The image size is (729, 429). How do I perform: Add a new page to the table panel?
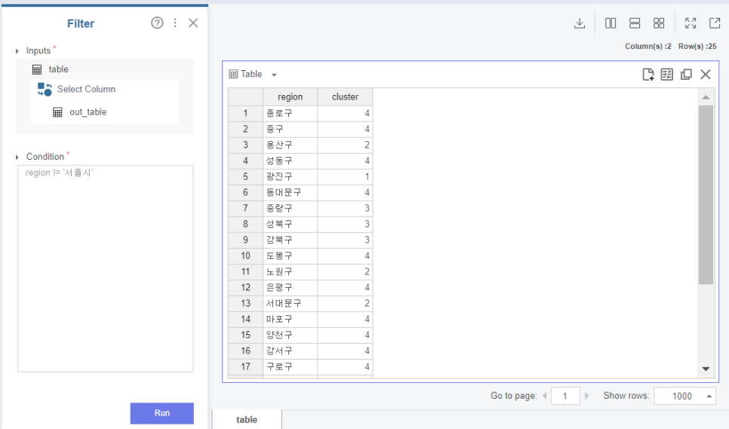648,75
